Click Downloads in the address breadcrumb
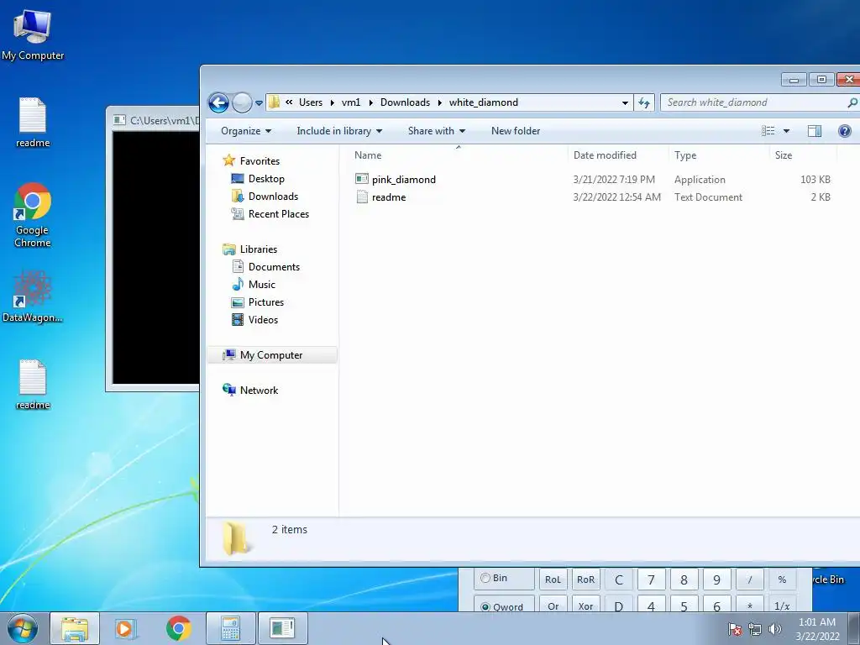Viewport: 860px width, 645px height. coord(406,102)
